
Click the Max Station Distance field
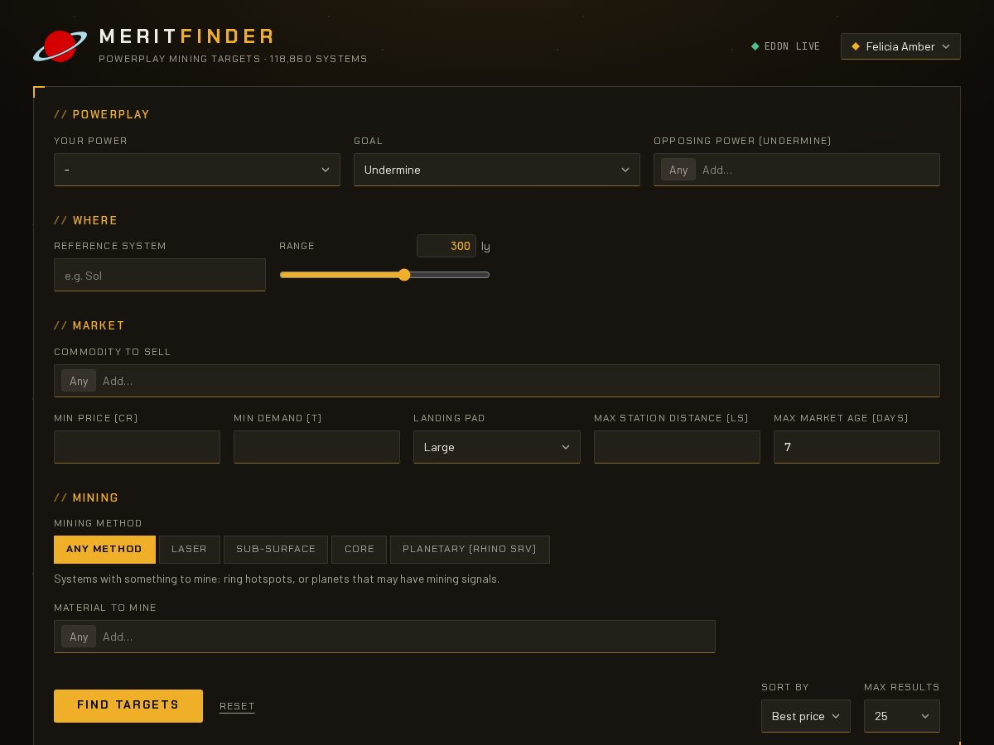(x=677, y=447)
